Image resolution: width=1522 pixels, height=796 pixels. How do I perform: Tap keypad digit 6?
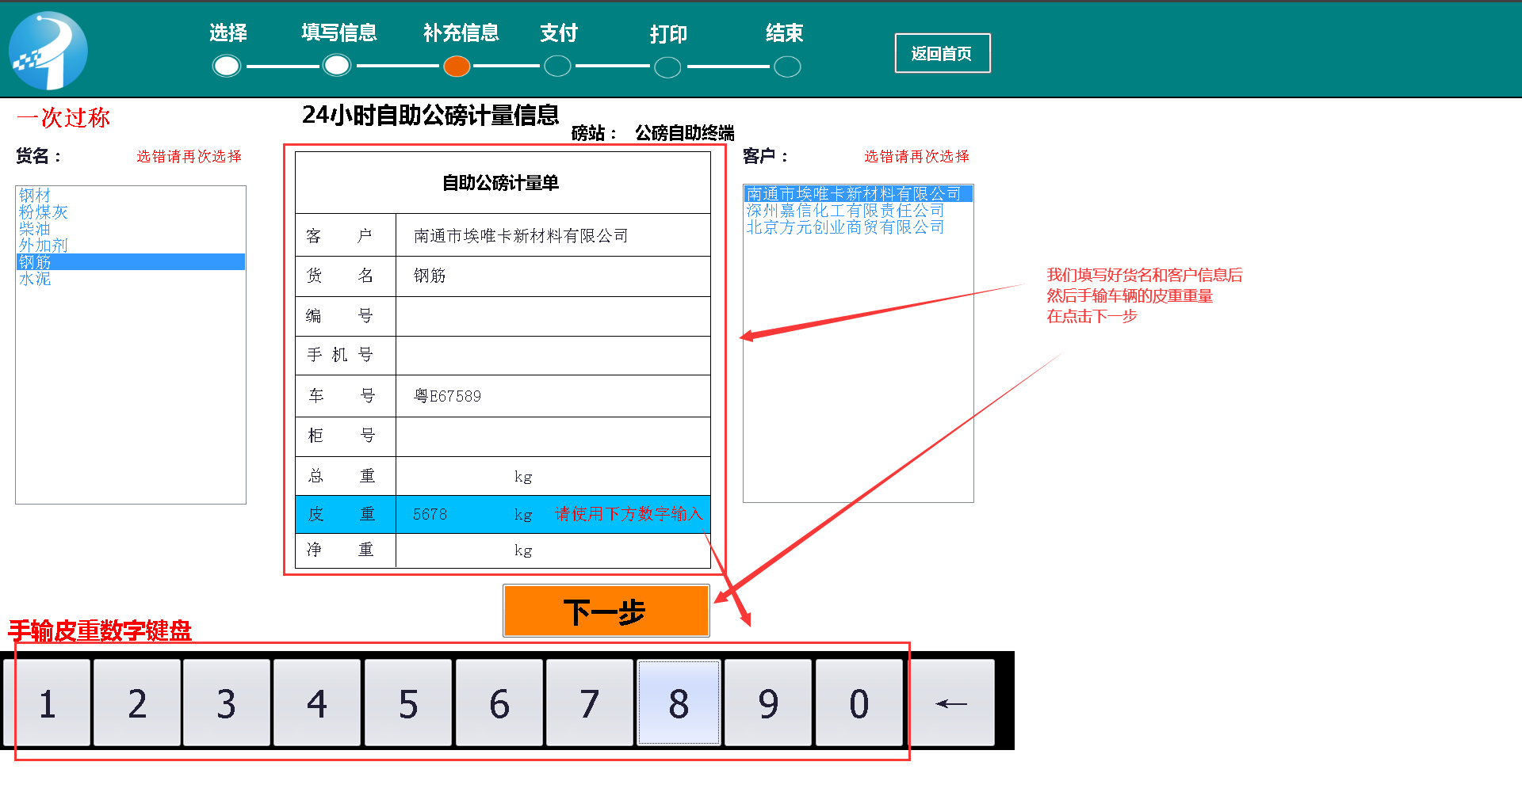[x=499, y=703]
